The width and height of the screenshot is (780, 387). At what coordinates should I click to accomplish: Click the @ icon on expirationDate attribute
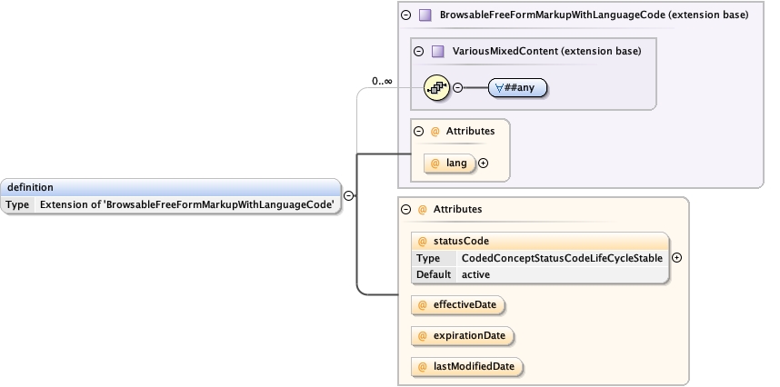click(x=422, y=336)
